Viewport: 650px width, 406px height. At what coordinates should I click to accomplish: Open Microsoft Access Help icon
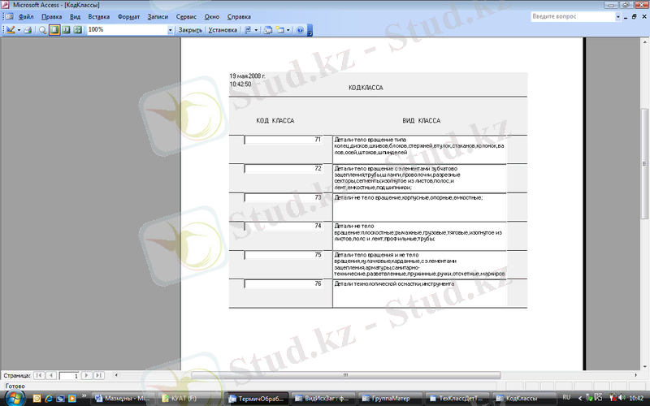300,30
